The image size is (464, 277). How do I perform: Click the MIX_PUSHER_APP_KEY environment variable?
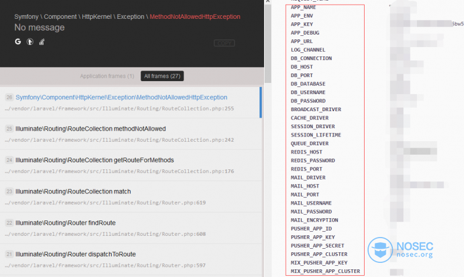point(319,263)
